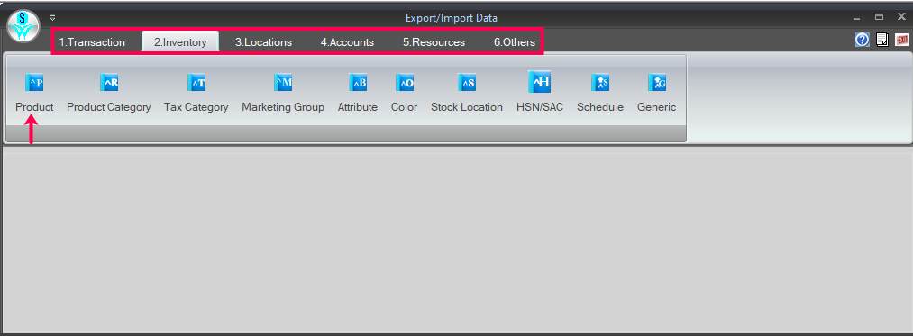Switch to the 1.Transaction tab
The height and width of the screenshot is (336, 913).
[92, 42]
